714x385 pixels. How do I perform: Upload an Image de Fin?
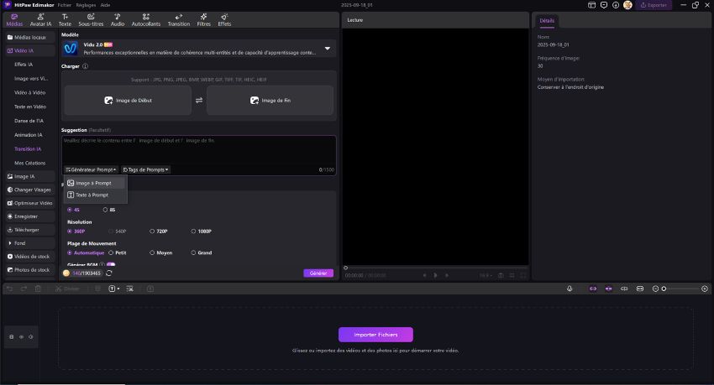(x=270, y=101)
